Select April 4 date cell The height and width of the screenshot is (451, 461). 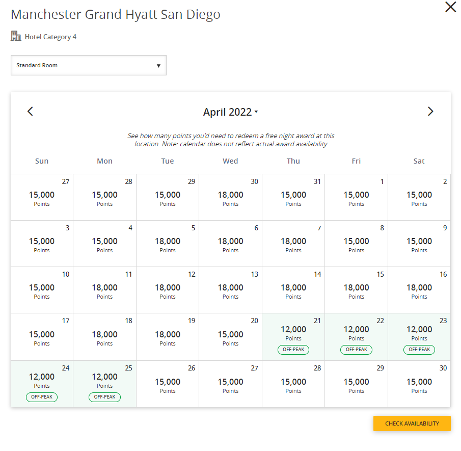104,244
